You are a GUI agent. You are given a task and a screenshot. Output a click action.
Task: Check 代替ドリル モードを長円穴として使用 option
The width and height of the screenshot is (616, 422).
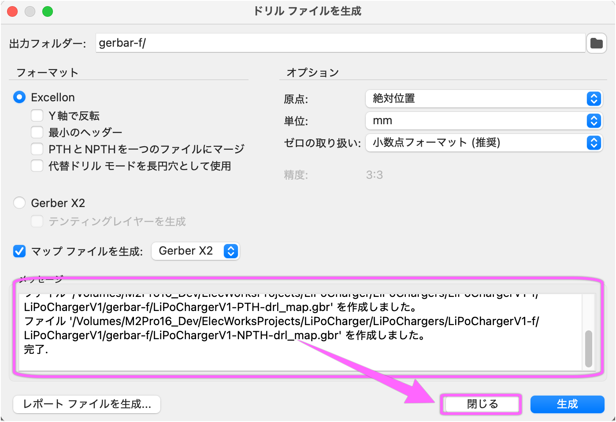tap(37, 166)
